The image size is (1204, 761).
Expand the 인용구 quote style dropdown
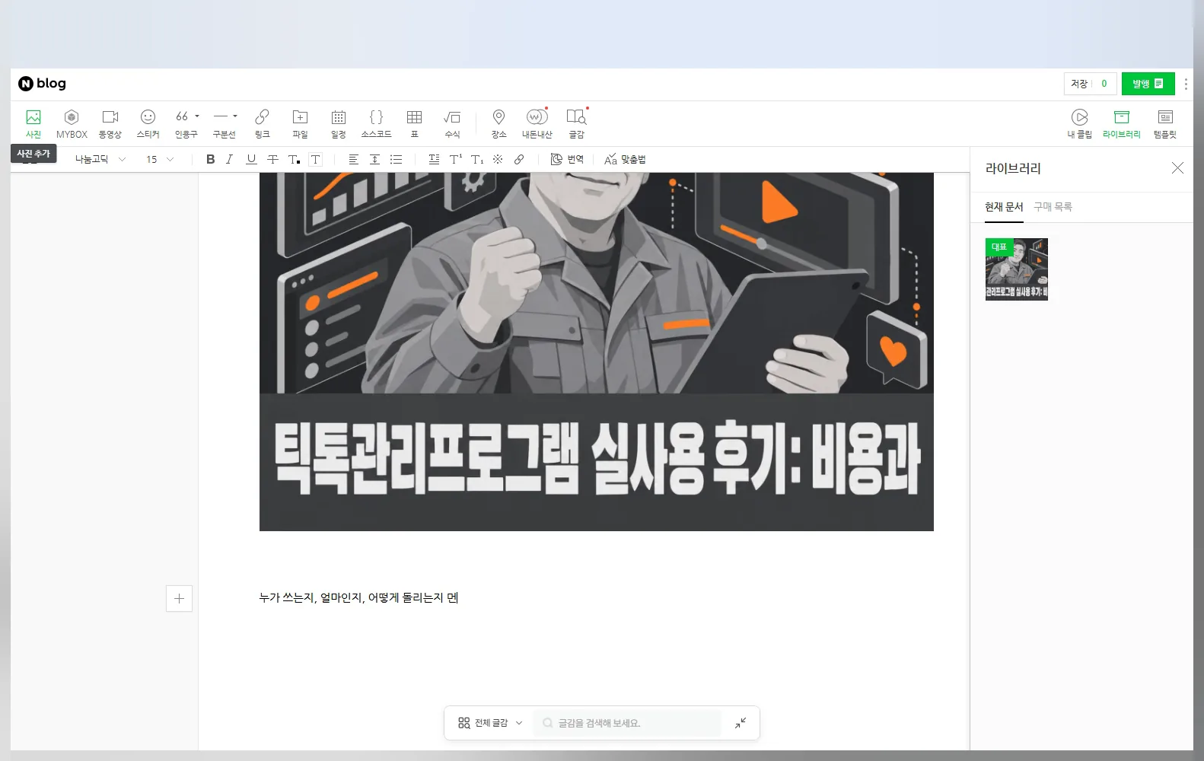tap(197, 116)
